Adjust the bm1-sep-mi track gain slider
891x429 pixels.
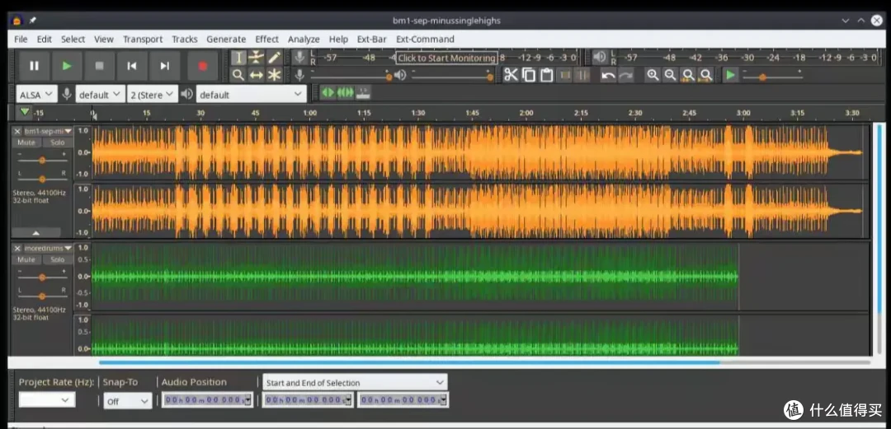[41, 160]
